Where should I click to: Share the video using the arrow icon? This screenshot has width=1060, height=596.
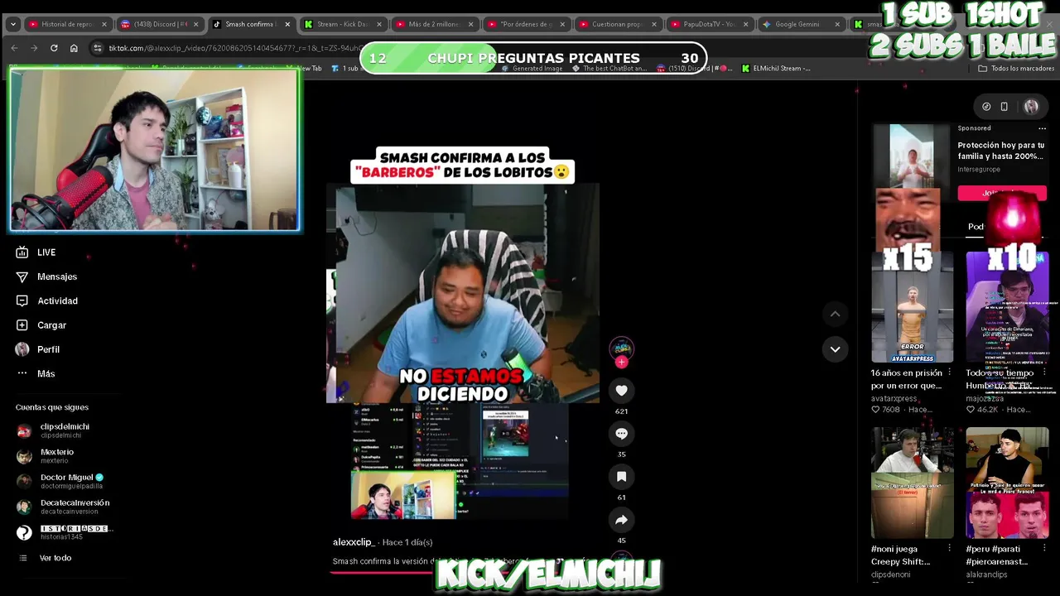621,519
